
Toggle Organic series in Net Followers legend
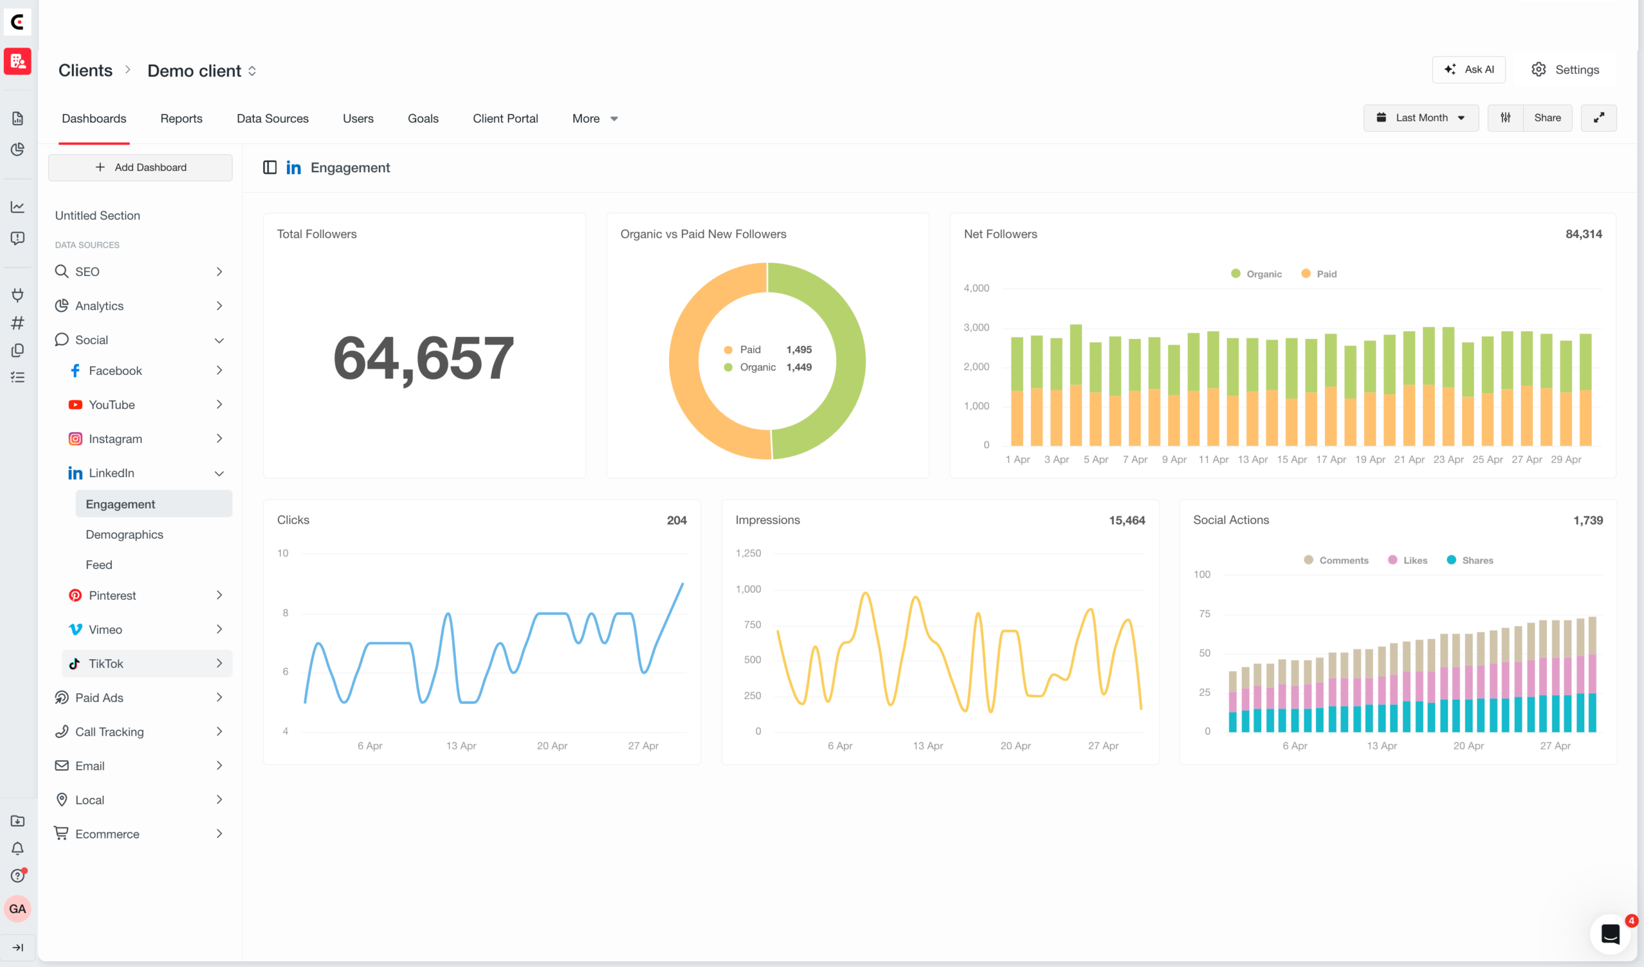pos(1256,274)
